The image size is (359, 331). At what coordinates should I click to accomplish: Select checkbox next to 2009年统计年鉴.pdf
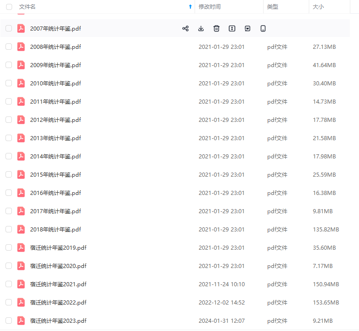click(x=9, y=65)
